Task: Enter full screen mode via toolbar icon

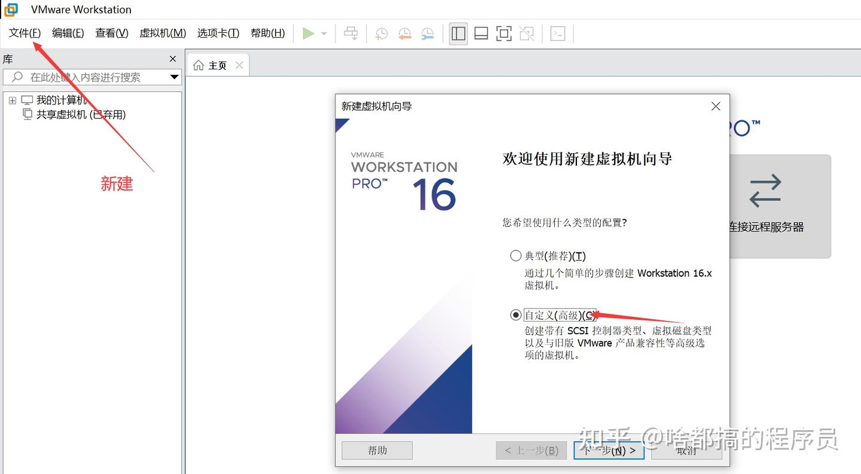Action: 503,33
